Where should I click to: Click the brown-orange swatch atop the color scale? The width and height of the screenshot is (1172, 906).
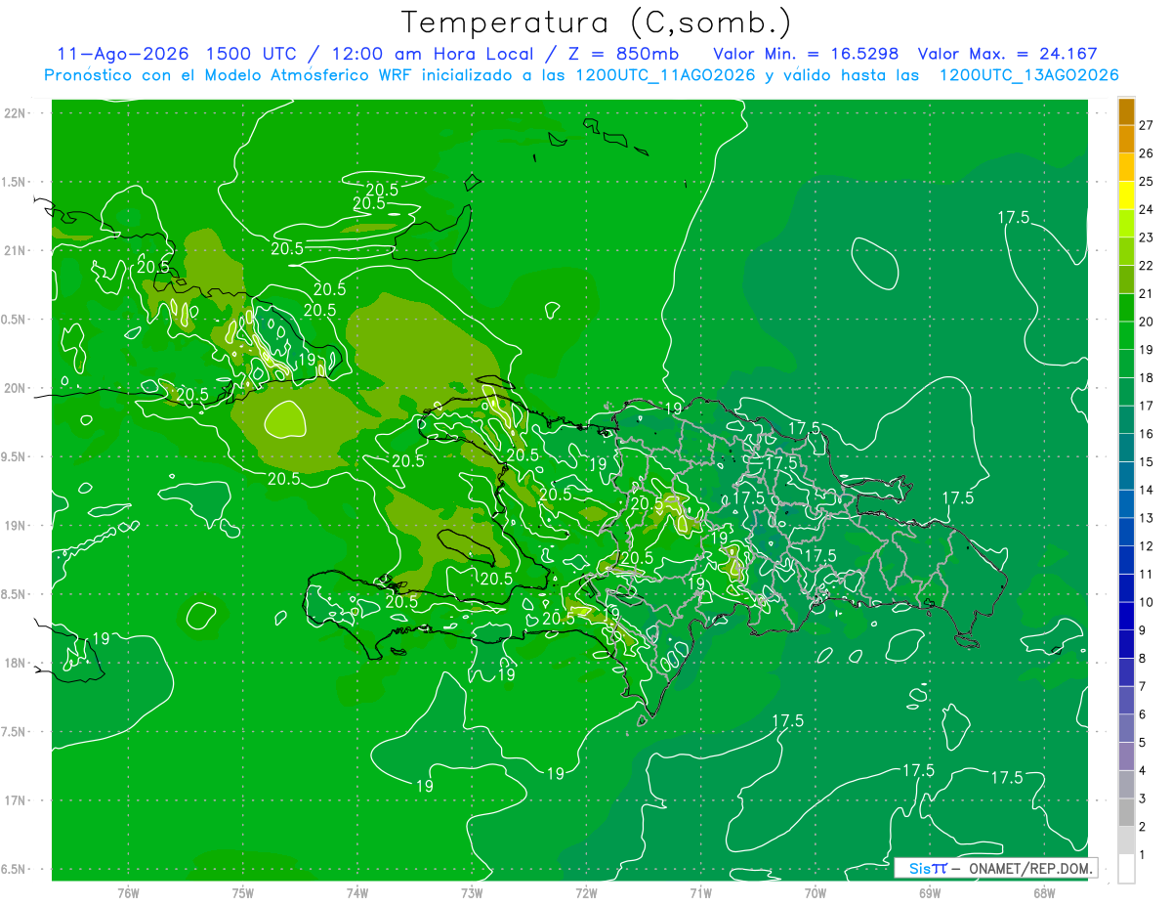click(x=1126, y=111)
